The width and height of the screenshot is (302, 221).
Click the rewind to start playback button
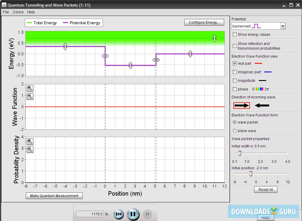coord(119,214)
